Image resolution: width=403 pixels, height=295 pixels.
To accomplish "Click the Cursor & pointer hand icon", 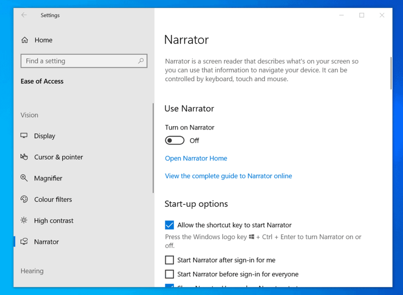I will (24, 157).
